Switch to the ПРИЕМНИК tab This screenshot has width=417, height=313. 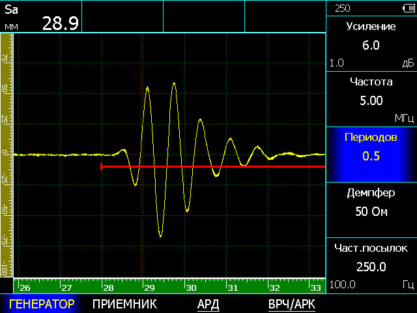click(x=124, y=304)
